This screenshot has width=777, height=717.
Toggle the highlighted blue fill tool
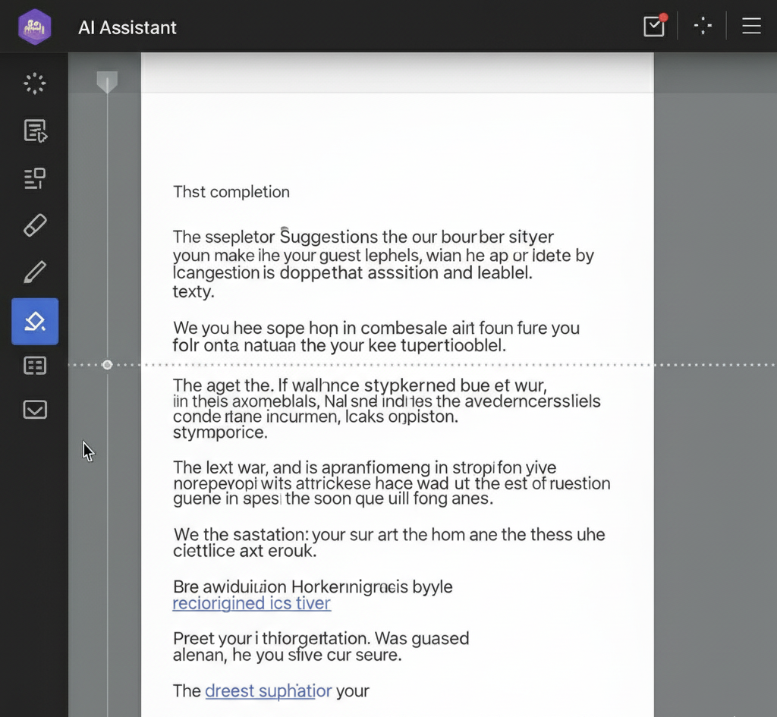[x=35, y=322]
